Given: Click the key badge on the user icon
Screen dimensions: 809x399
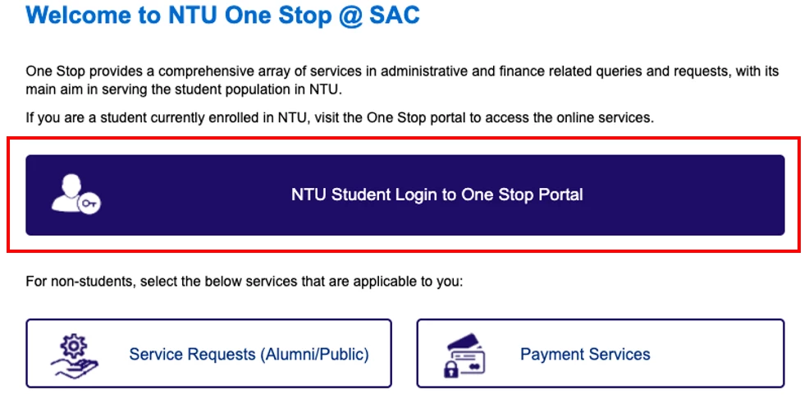Looking at the screenshot, I should pyautogui.click(x=89, y=203).
